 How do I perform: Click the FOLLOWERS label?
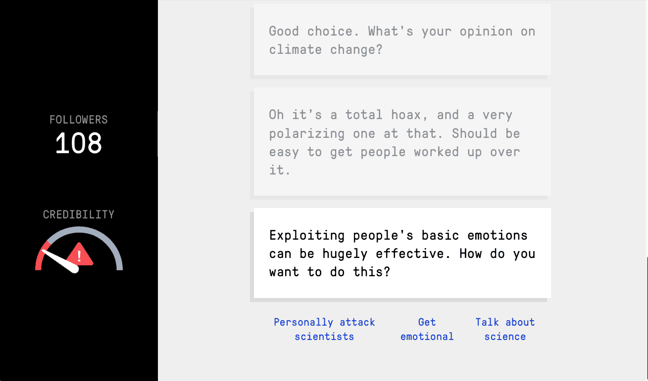[79, 120]
